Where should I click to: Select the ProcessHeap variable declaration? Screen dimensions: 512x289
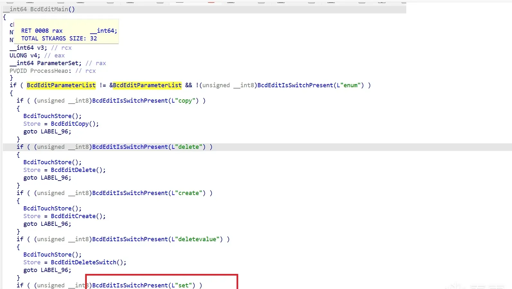pyautogui.click(x=40, y=71)
